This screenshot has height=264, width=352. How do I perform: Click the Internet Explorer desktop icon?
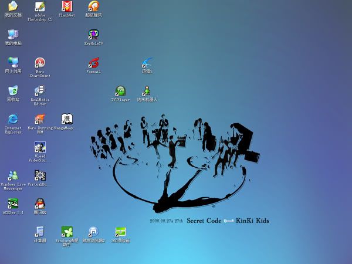tap(13, 119)
